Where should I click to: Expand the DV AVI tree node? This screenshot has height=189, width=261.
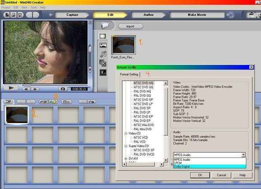[126, 159]
